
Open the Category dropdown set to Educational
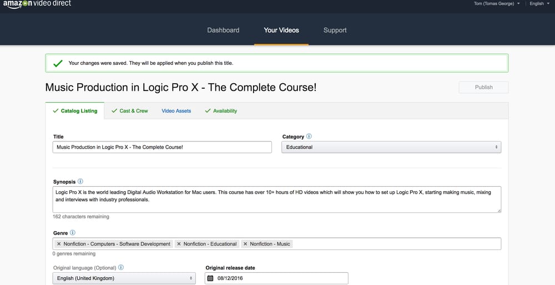click(x=391, y=147)
